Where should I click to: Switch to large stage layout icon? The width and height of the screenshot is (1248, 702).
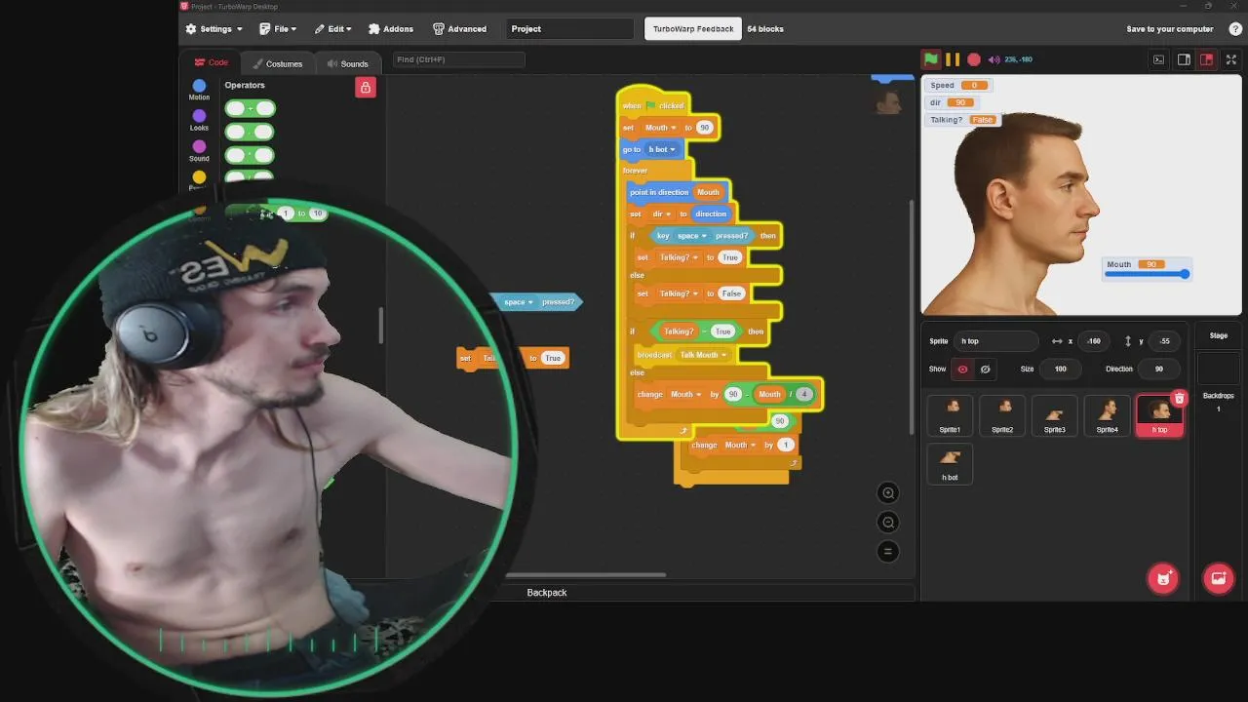1206,59
